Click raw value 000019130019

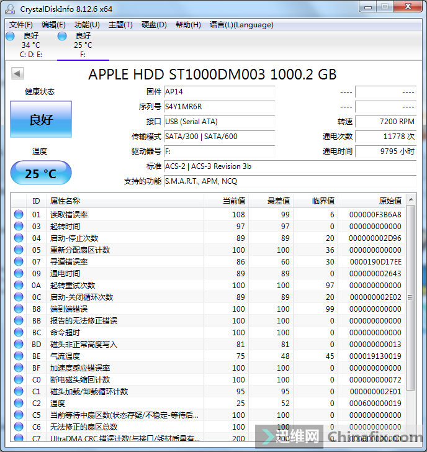tap(375, 356)
